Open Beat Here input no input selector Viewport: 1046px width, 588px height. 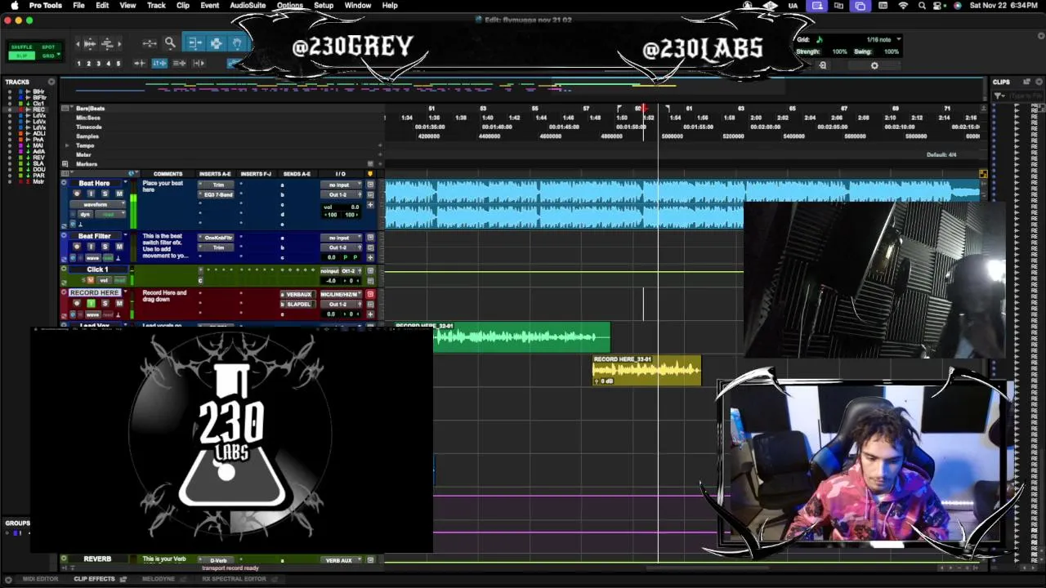(341, 185)
